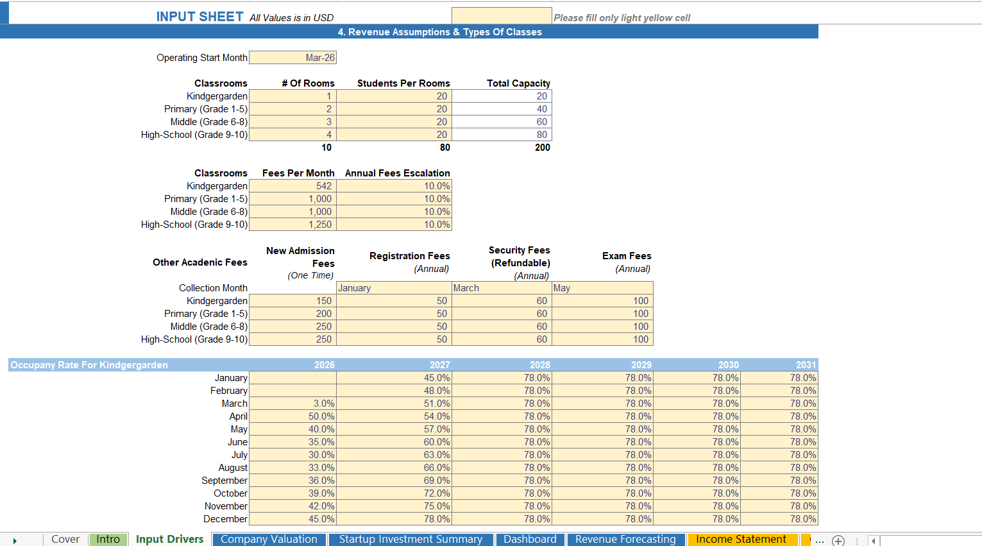Click the Input Drivers tab
Viewport: 982px width, 546px height.
169,539
